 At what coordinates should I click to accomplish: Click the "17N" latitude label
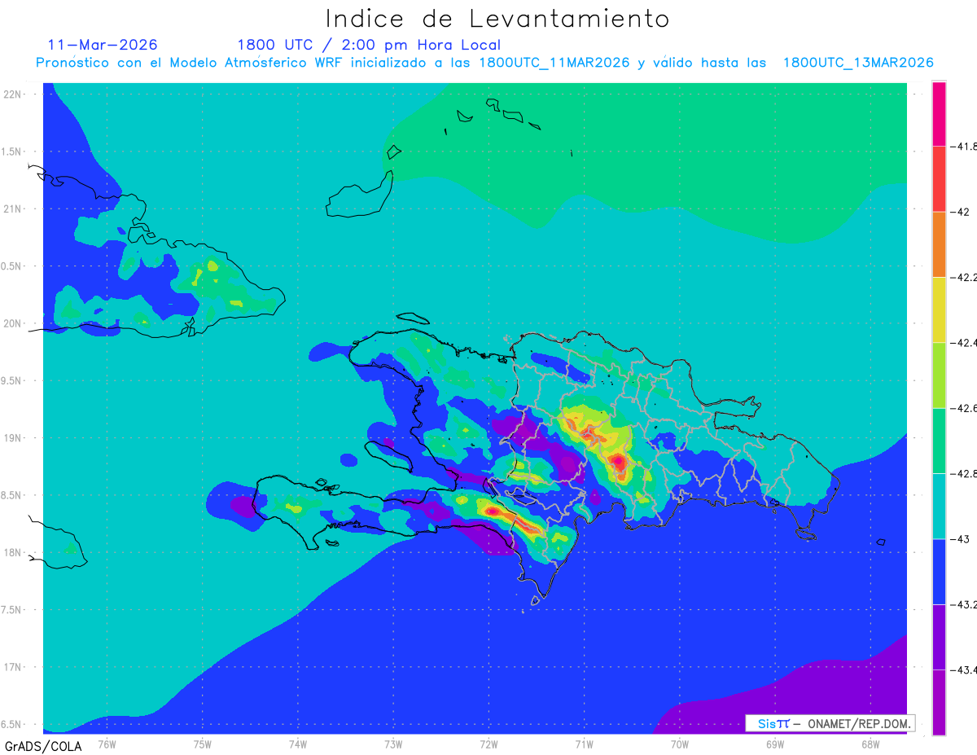click(12, 667)
